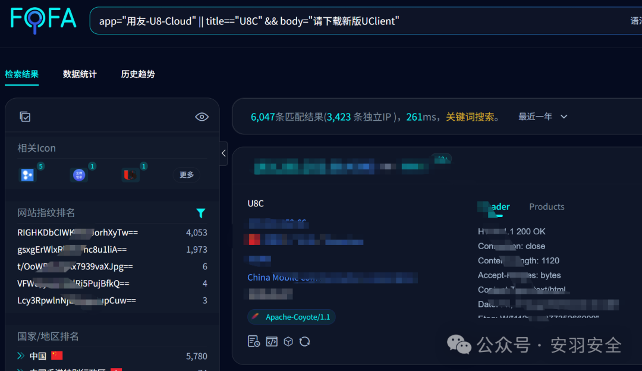Click the U8C result title
This screenshot has width=642, height=371.
pyautogui.click(x=256, y=203)
